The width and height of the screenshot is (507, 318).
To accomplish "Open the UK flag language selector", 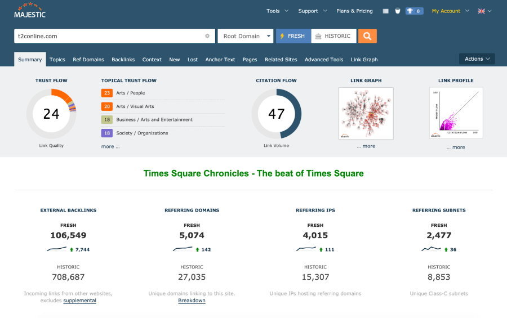I will pos(484,11).
